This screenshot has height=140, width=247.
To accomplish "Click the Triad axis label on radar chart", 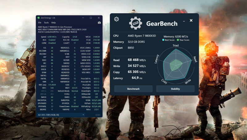I will pyautogui.click(x=175, y=45).
